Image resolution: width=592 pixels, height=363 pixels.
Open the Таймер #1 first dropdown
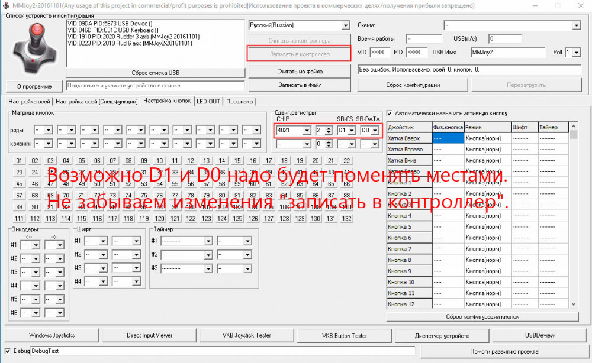(208, 241)
